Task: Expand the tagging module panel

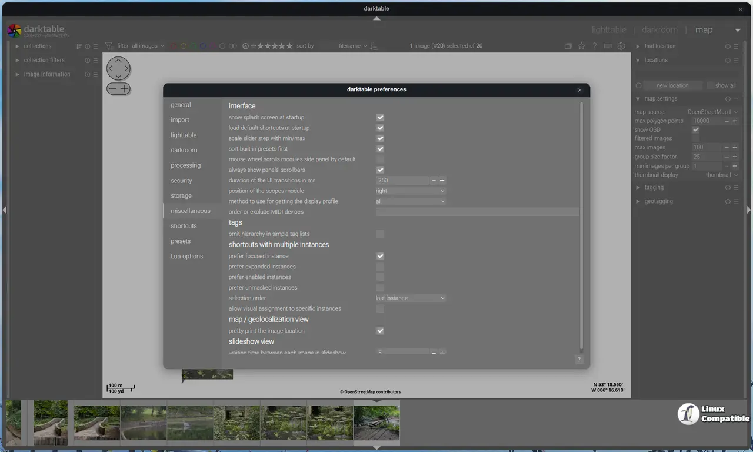Action: click(654, 187)
